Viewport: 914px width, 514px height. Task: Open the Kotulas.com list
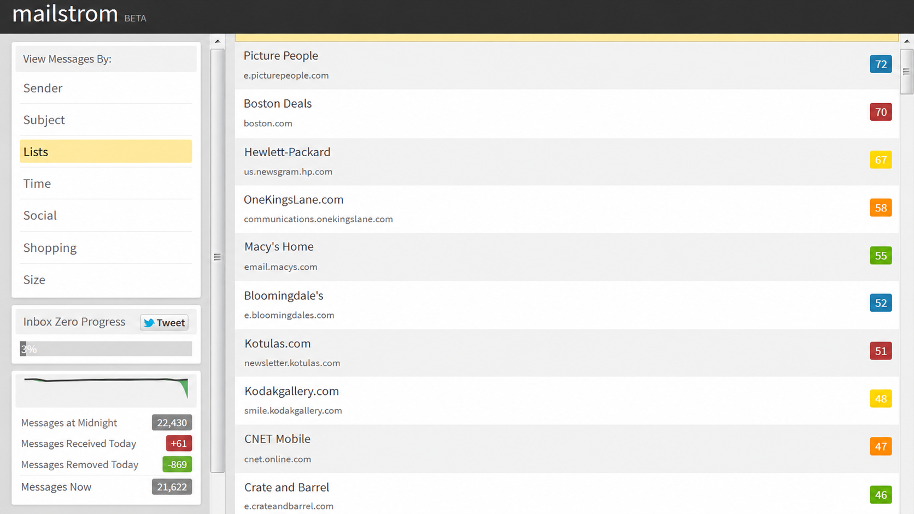tap(567, 352)
